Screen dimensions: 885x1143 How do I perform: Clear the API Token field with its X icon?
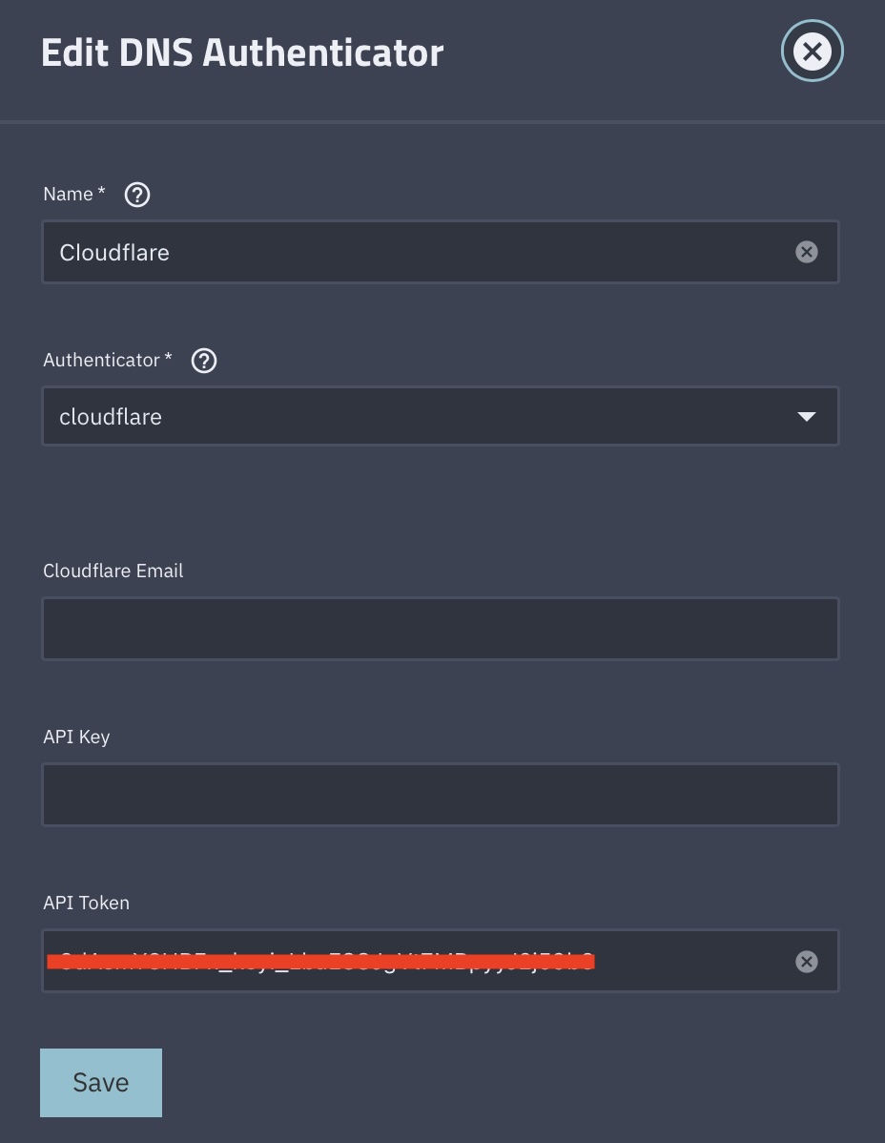click(x=807, y=962)
